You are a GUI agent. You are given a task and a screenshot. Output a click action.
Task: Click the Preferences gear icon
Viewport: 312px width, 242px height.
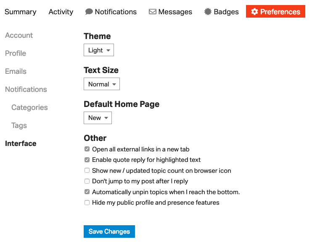click(254, 11)
